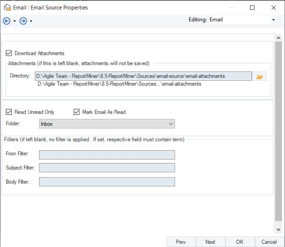The height and width of the screenshot is (247, 285).
Task: Disable Mark Email As Read
Action: (76, 112)
